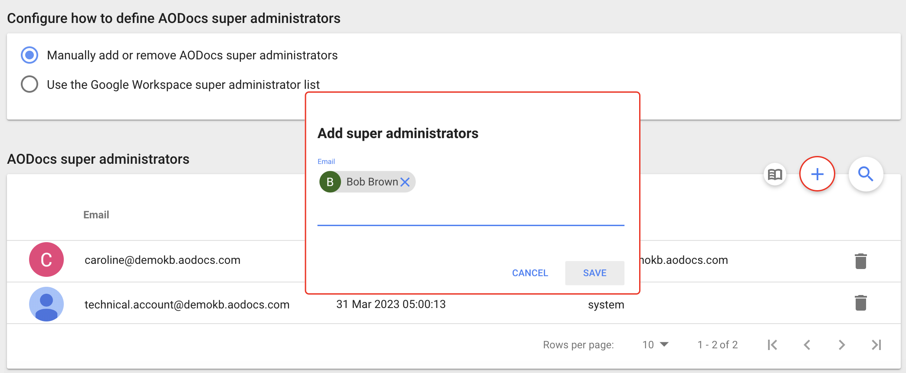The width and height of the screenshot is (906, 373).
Task: Go to first page of table
Action: [772, 345]
